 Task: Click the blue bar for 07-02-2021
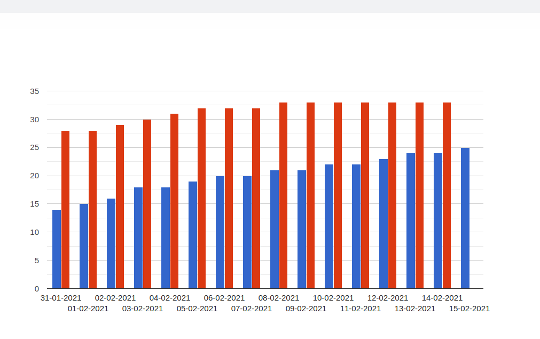247,232
